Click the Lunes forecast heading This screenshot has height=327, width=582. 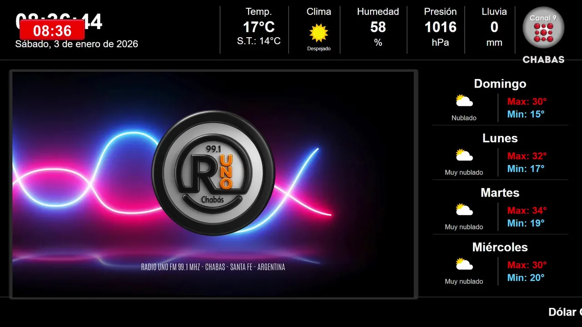500,138
